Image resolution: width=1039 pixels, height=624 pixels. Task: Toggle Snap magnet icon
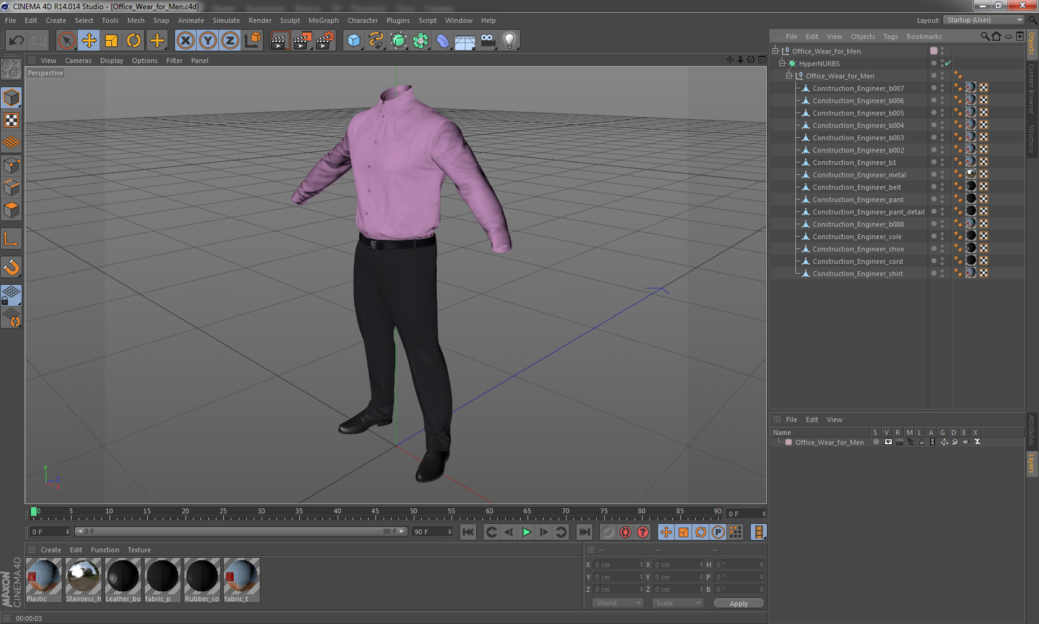tap(11, 267)
